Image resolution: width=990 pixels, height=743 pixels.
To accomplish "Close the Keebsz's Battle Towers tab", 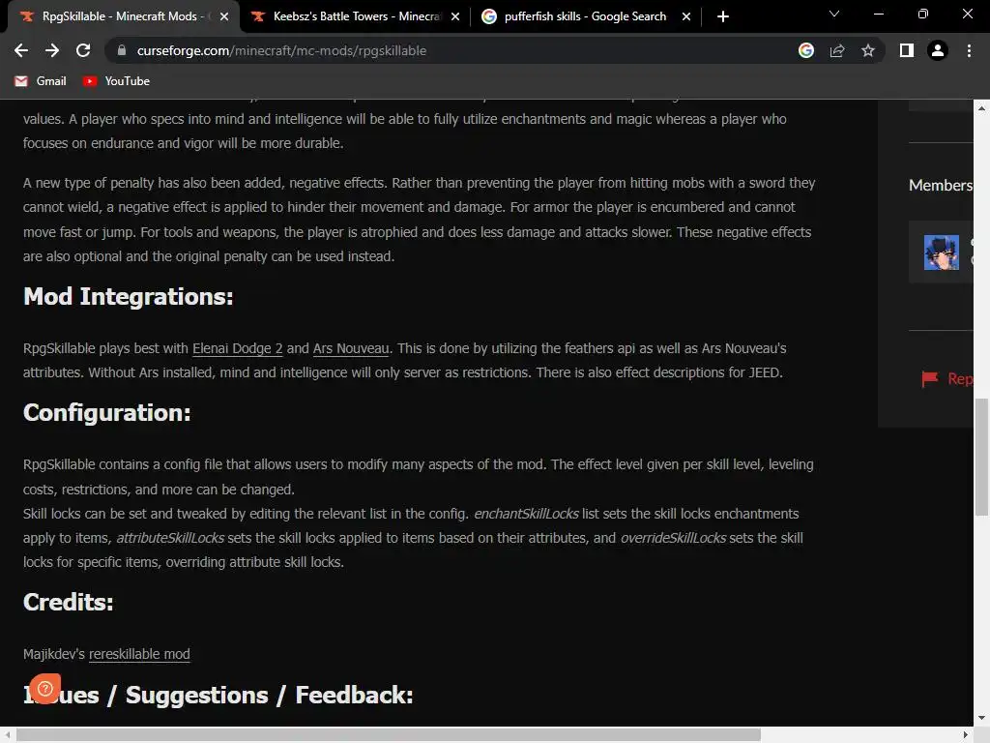I will click(455, 16).
